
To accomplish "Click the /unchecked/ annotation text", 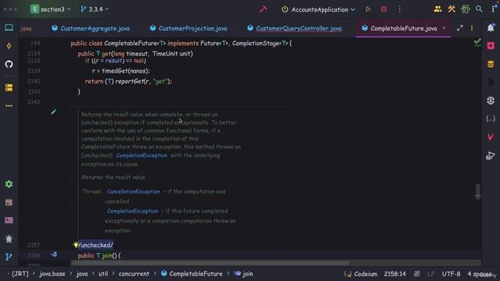I will coord(95,245).
